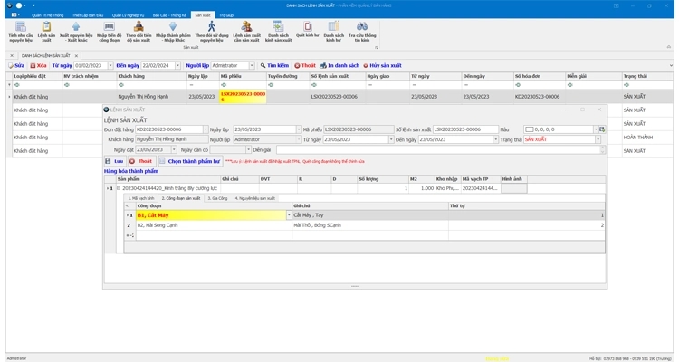The image size is (679, 362).
Task: Open Xuất nguyên liệu - Xuất khác
Action: coord(76,32)
